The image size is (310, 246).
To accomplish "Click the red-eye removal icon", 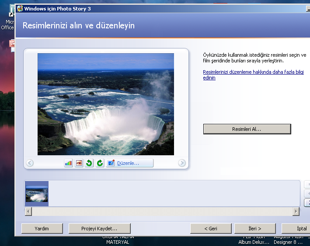I will (79, 163).
